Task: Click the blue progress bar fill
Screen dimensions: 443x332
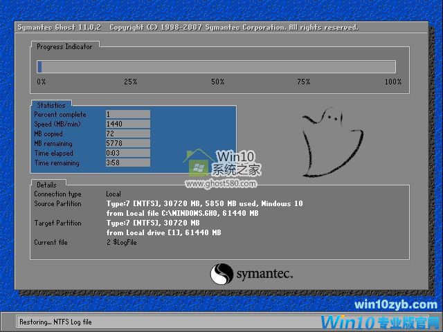Action: pyautogui.click(x=39, y=66)
